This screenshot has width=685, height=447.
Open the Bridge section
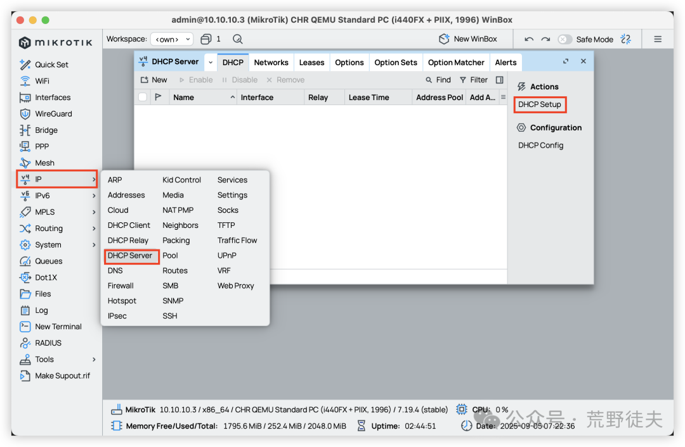39,130
